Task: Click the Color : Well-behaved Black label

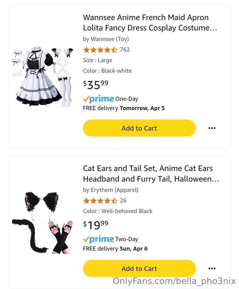Action: click(118, 211)
